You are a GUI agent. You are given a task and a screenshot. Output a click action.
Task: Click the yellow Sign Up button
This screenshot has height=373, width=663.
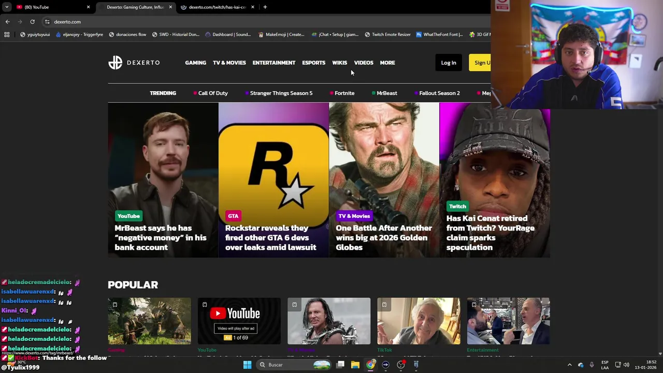point(480,63)
